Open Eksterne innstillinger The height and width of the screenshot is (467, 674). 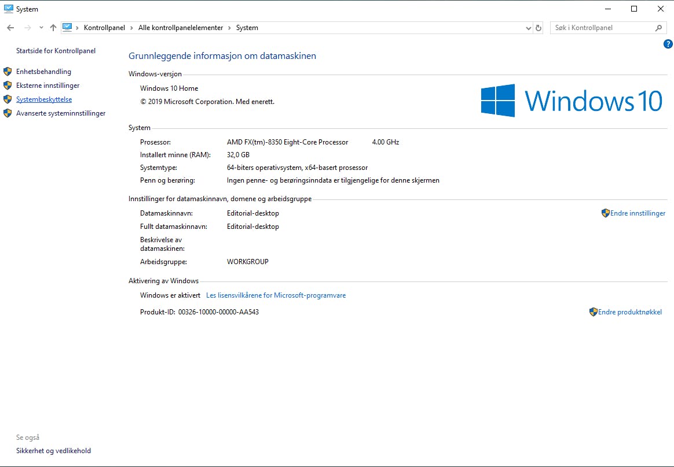pos(47,86)
